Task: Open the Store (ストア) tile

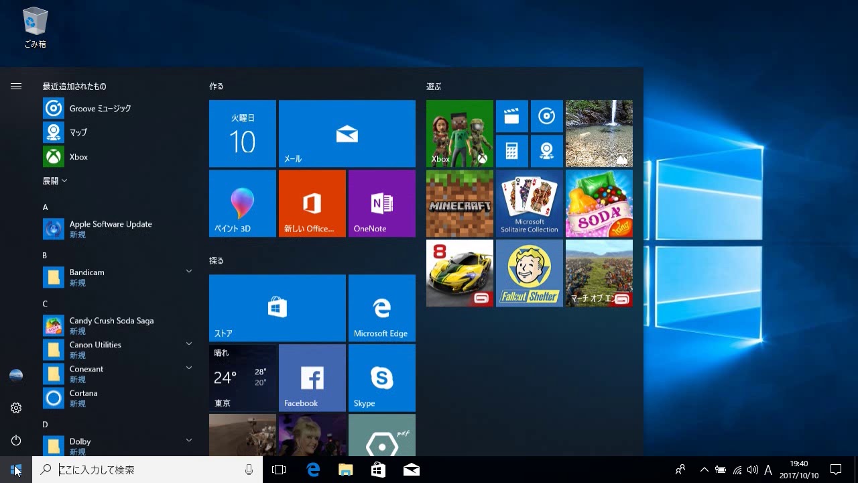Action: (278, 308)
